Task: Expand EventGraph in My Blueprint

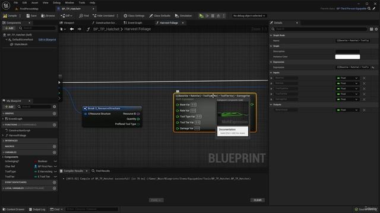Action: click(x=3, y=119)
